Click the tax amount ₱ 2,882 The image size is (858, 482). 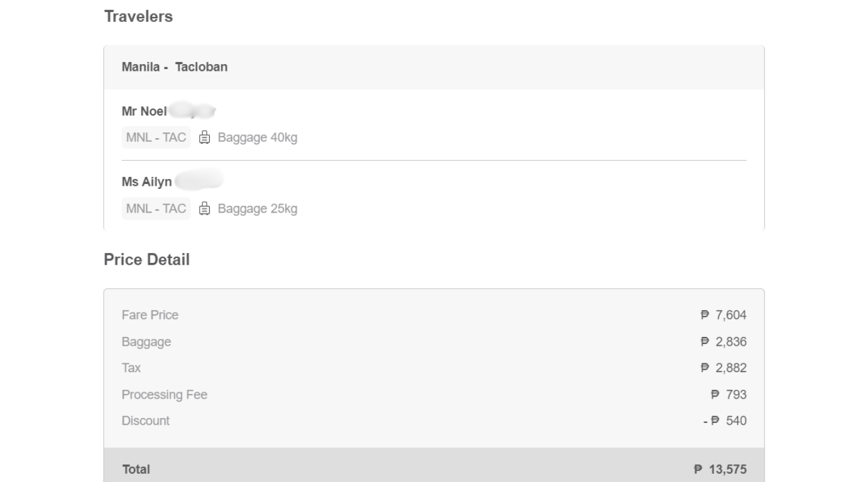[x=724, y=368]
